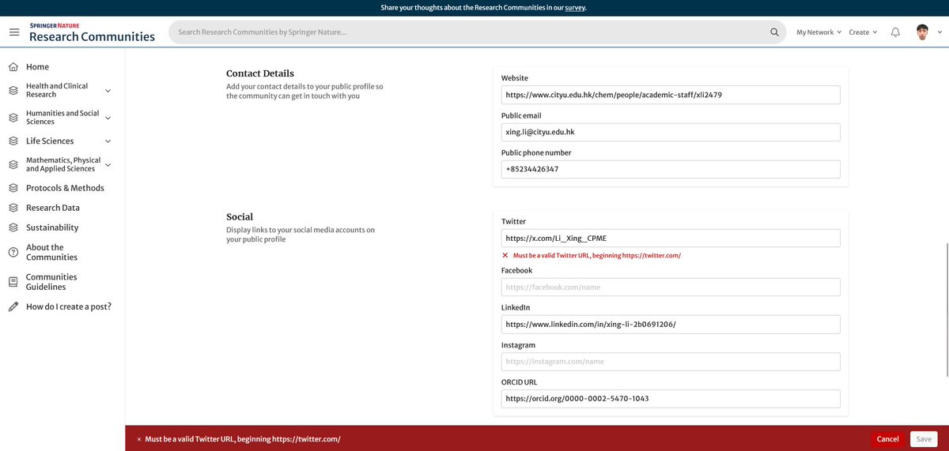Click the Save button

923,439
